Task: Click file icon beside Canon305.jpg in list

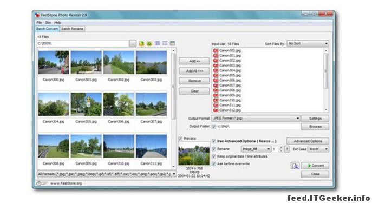Action: (x=216, y=75)
